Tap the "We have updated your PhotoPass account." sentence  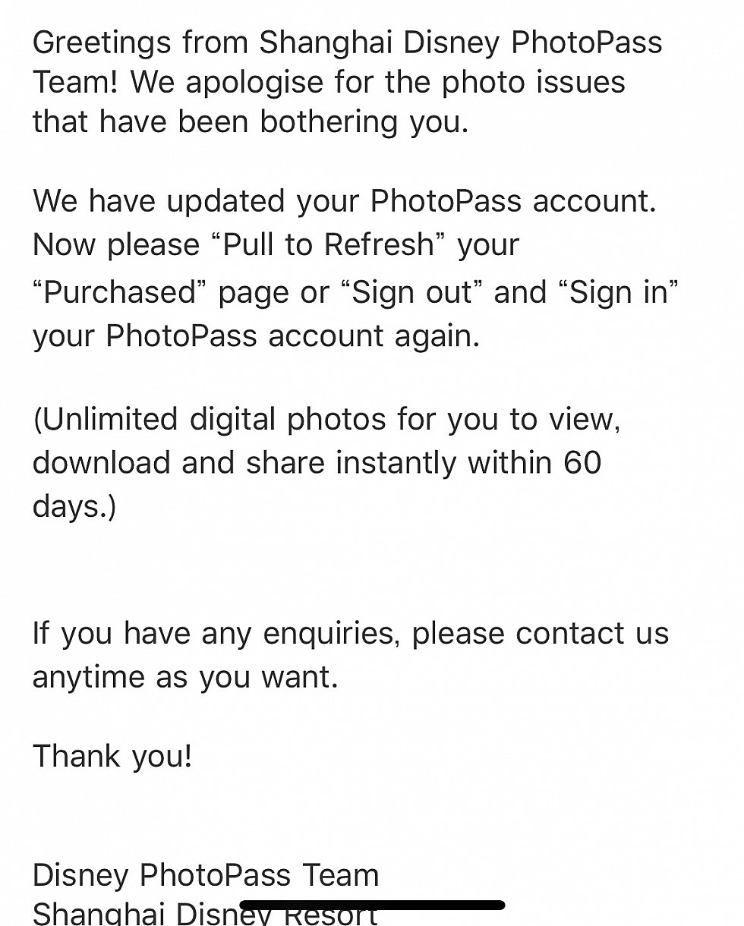pos(345,201)
